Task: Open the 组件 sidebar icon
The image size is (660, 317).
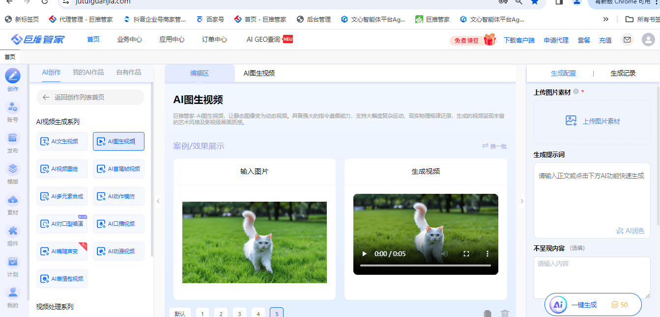Action: tap(13, 232)
